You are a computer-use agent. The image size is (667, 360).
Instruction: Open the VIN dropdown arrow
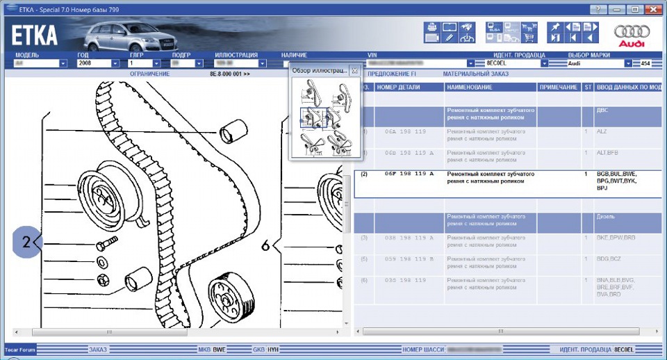click(x=470, y=63)
